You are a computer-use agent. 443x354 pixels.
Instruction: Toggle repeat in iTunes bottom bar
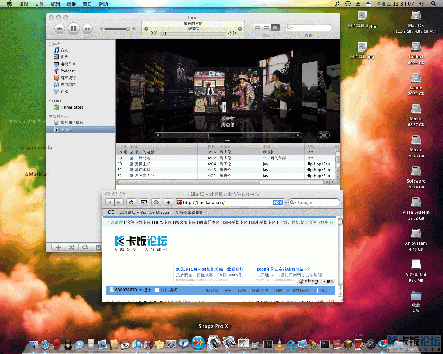(85, 247)
